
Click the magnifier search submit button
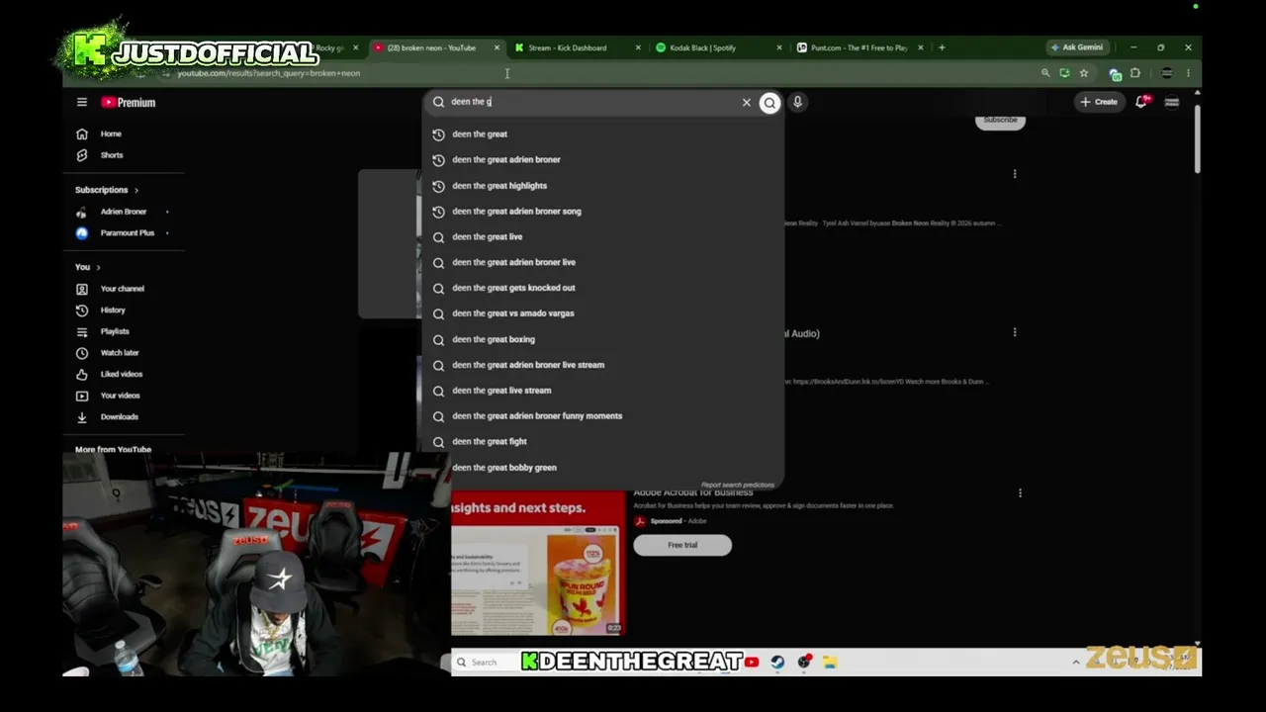769,103
